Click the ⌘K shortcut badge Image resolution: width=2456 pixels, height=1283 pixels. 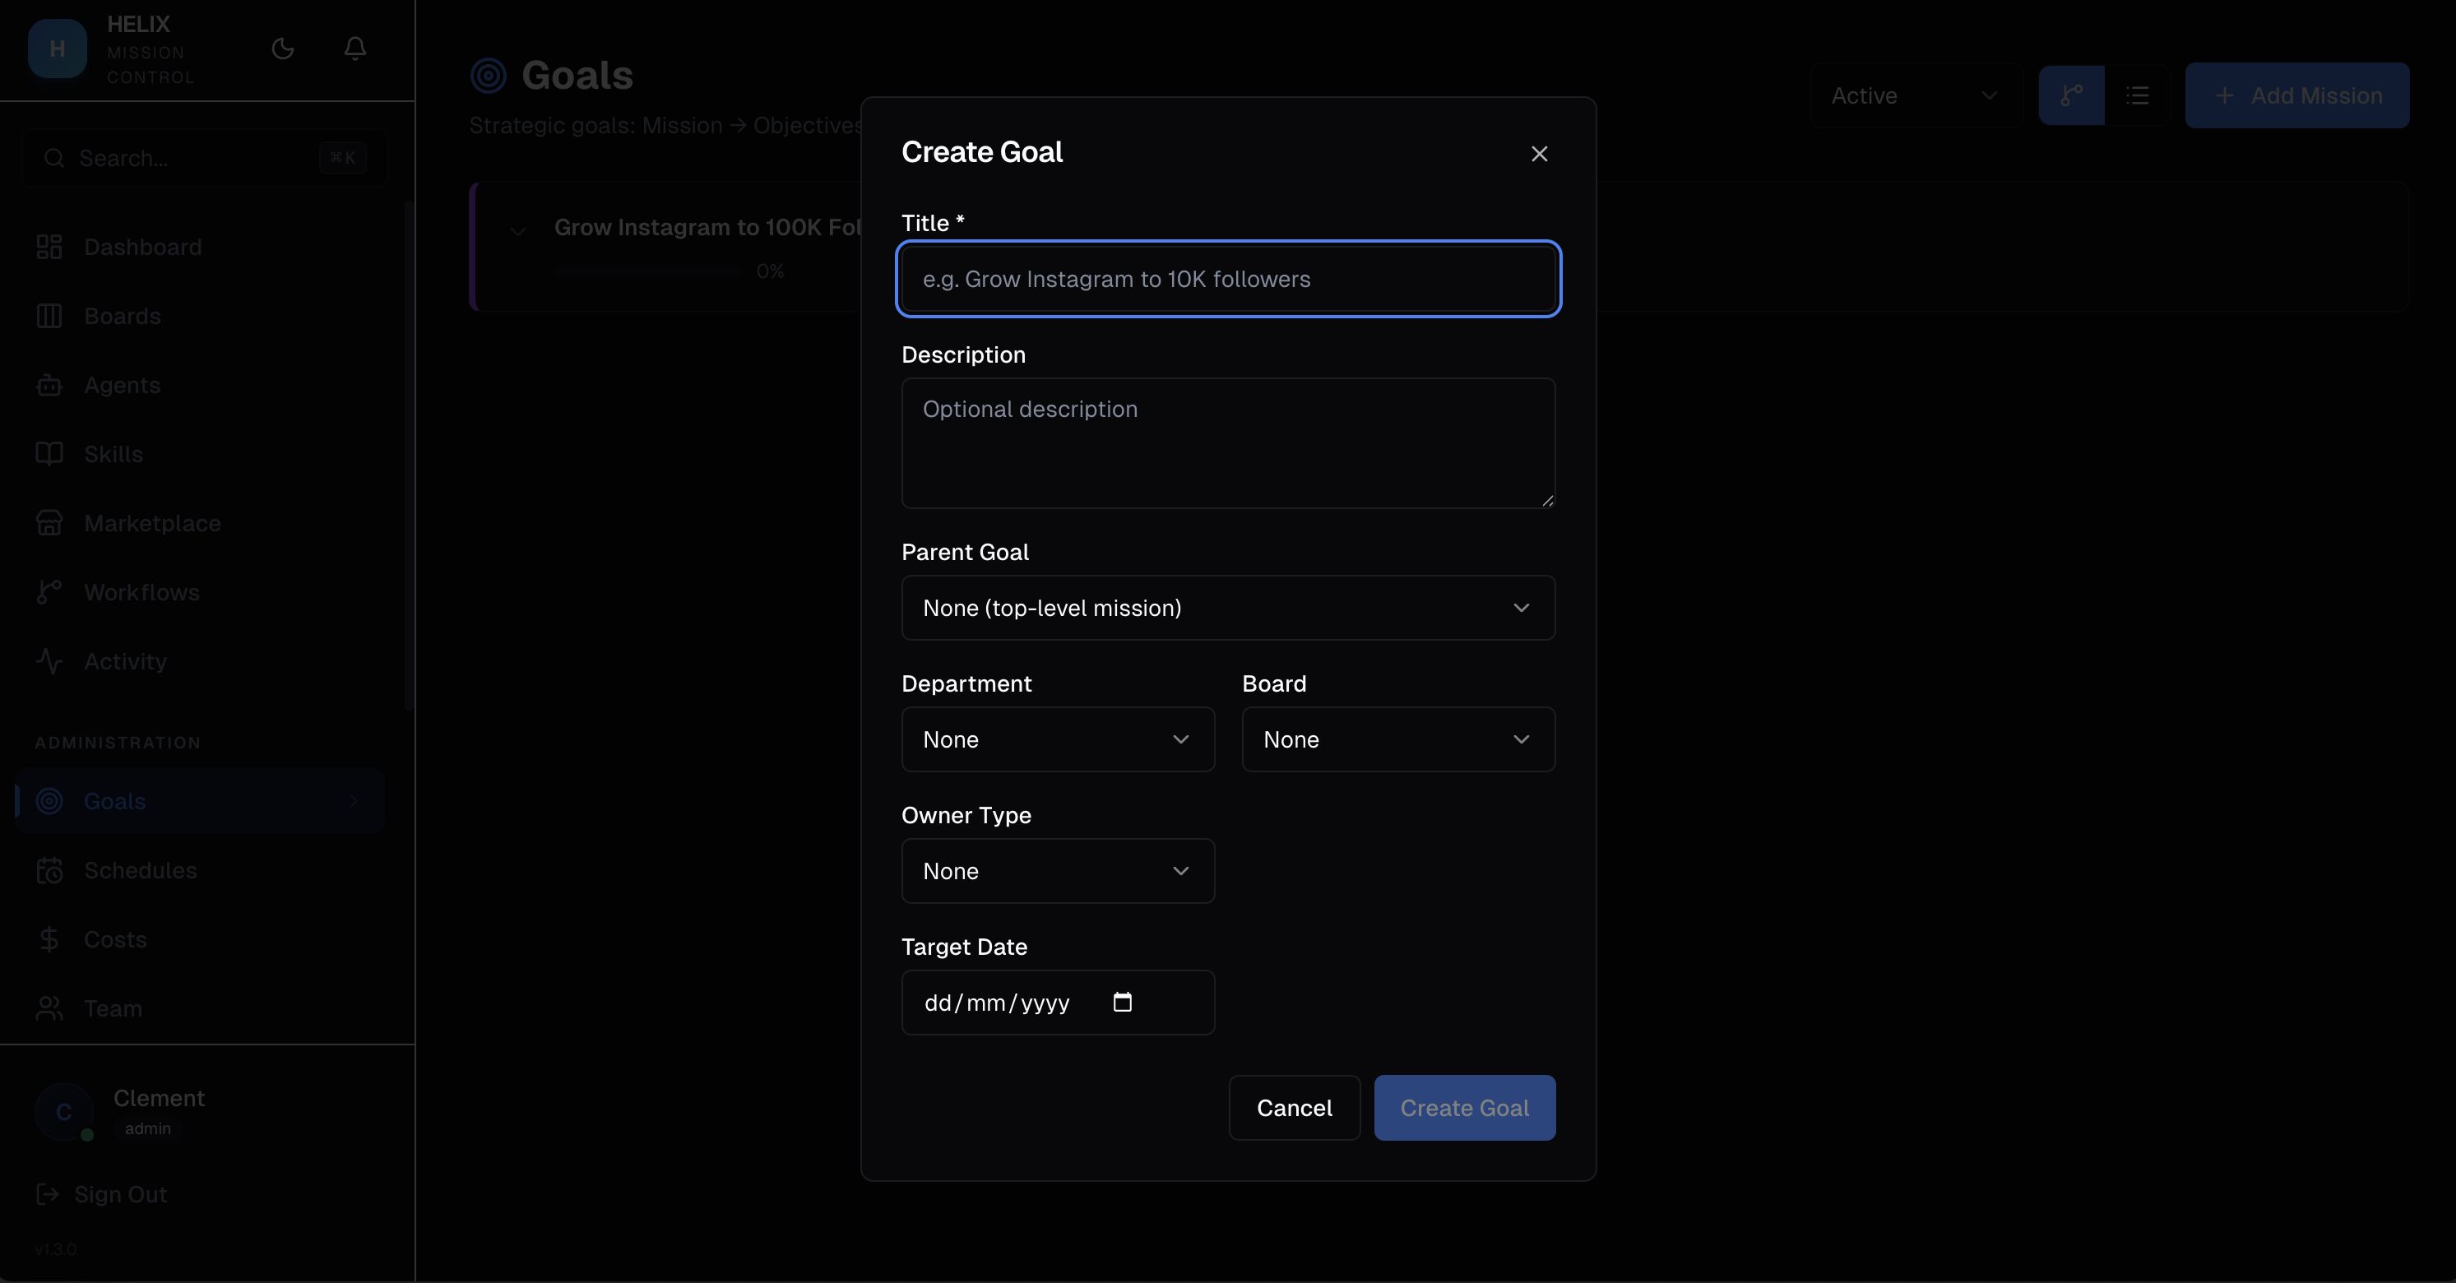pos(342,158)
